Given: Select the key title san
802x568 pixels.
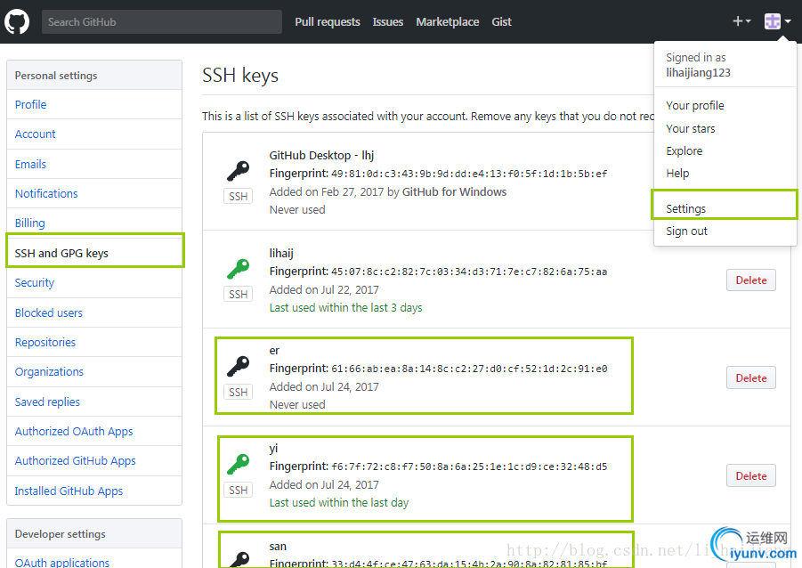Looking at the screenshot, I should [278, 547].
